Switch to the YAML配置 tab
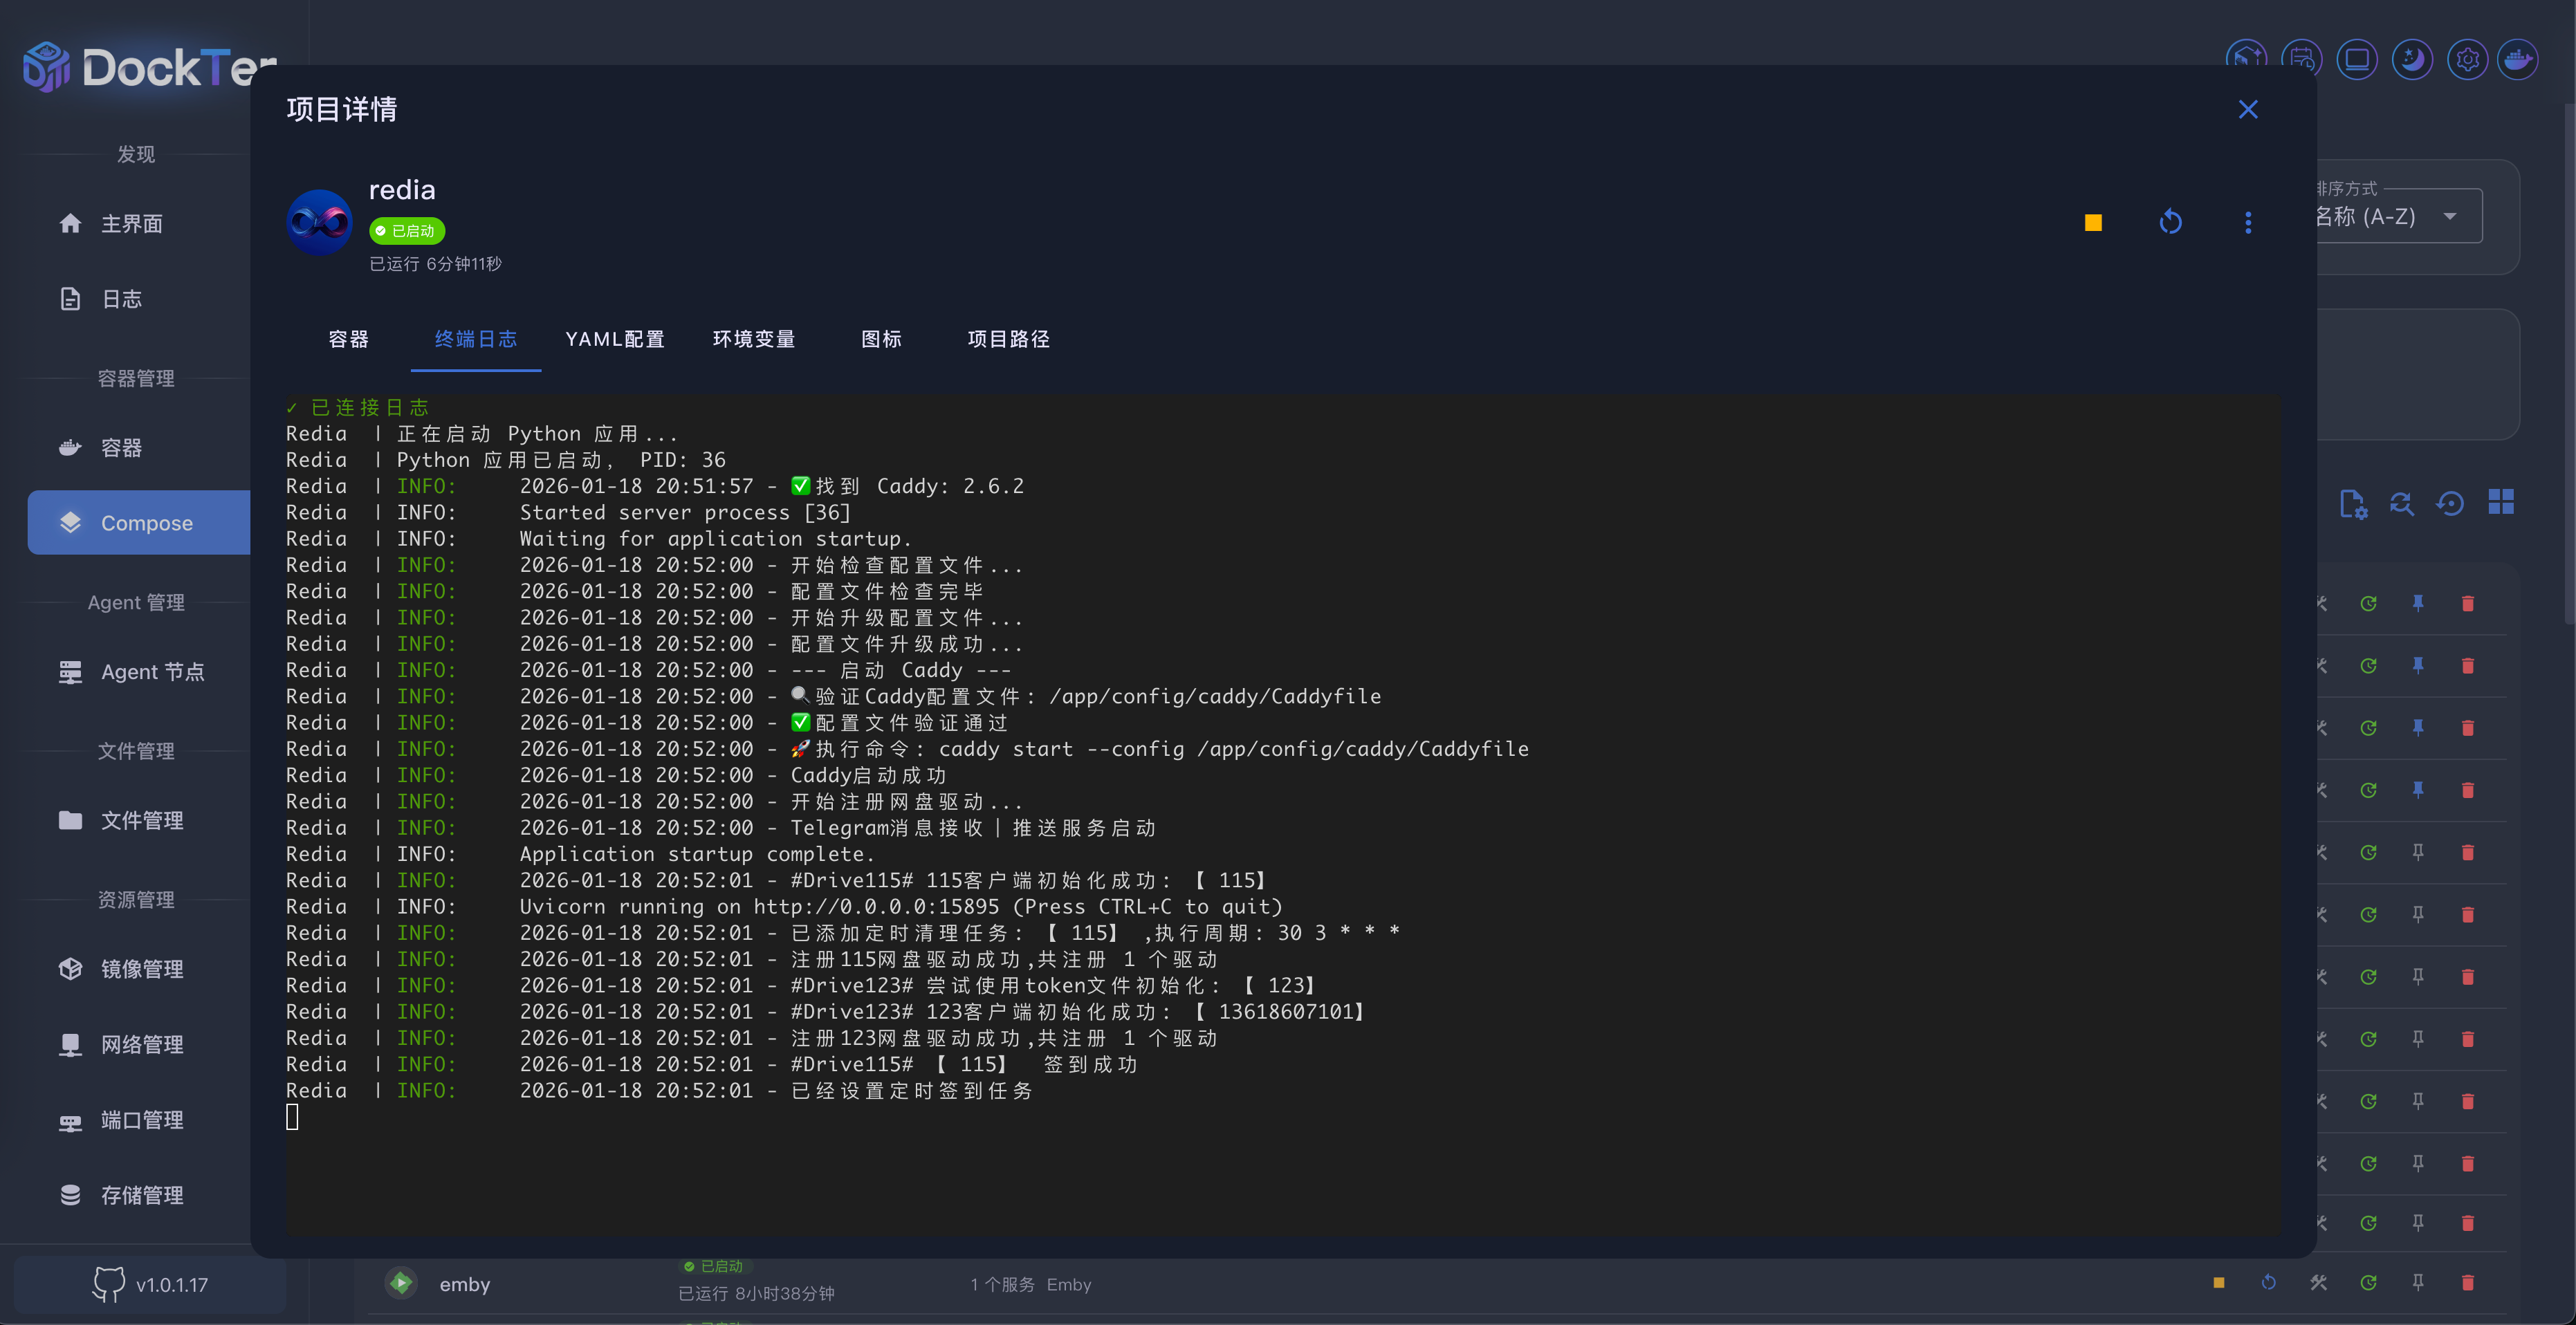 (614, 339)
